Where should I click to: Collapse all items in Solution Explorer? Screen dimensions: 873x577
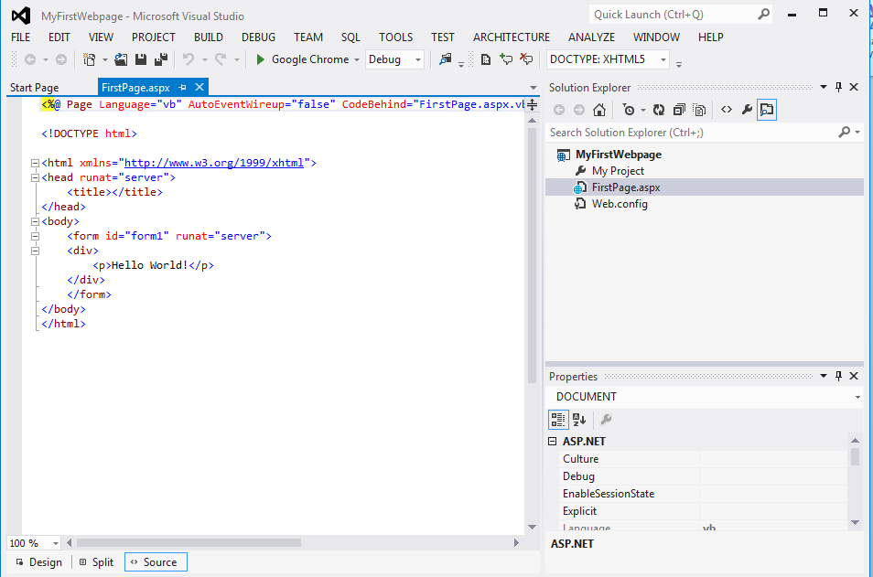[679, 110]
